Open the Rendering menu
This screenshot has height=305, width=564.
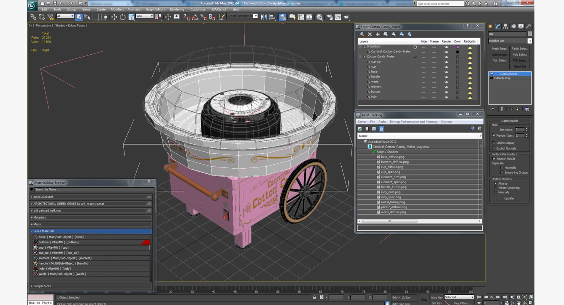click(177, 9)
